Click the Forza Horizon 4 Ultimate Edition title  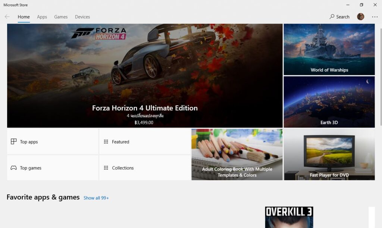pos(145,108)
